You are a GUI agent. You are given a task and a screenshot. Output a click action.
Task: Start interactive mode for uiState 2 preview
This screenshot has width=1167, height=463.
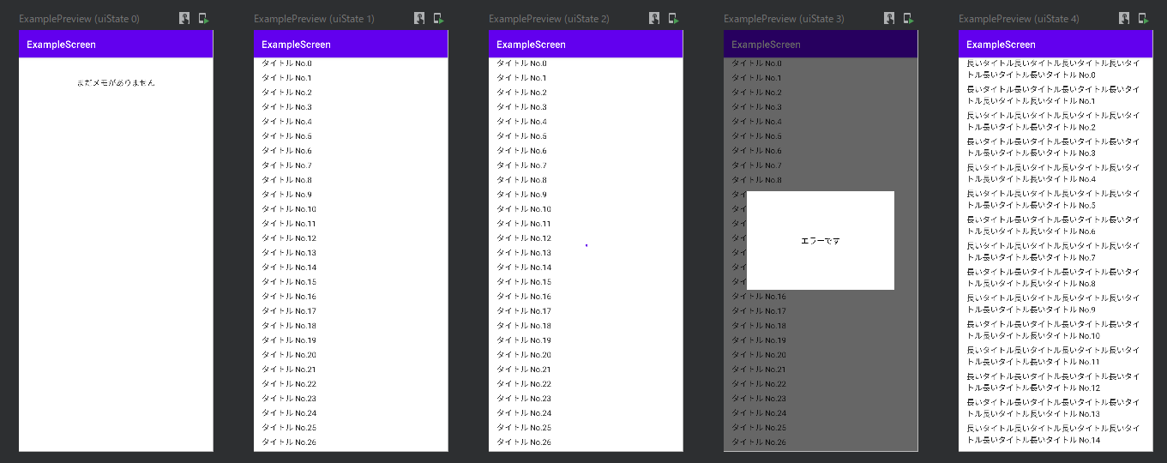[654, 18]
